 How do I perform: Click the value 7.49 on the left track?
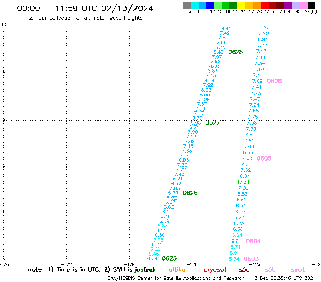tap(225, 33)
